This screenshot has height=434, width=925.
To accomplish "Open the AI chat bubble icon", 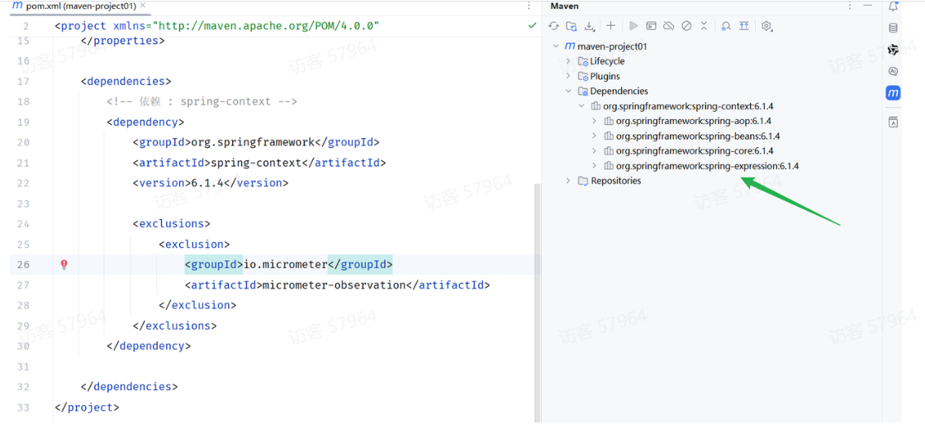I will tap(893, 71).
